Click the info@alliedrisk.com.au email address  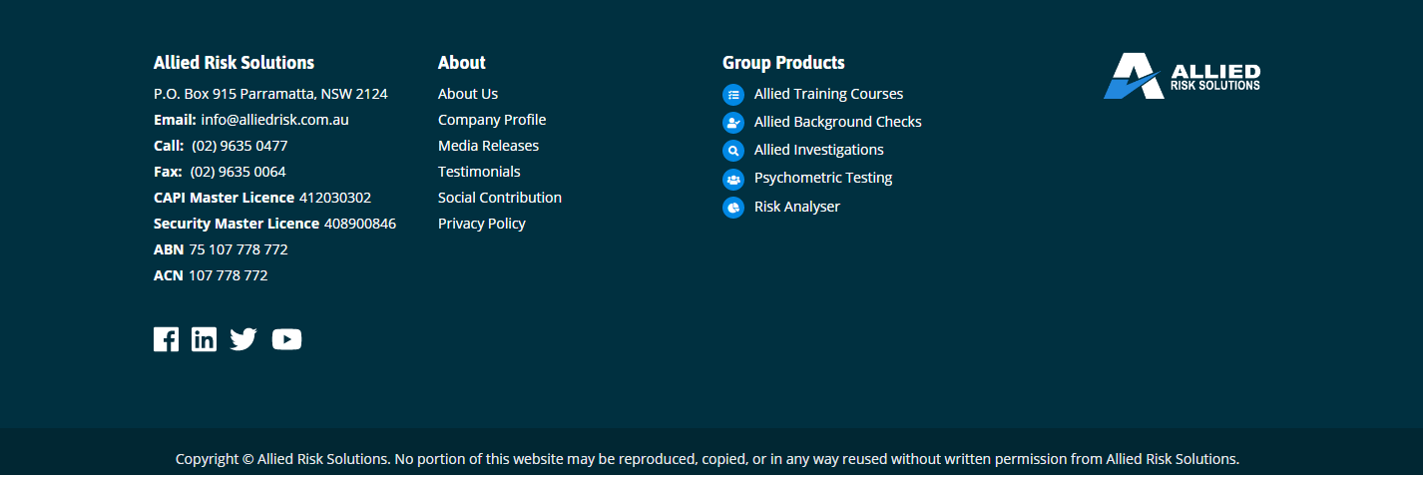[274, 120]
